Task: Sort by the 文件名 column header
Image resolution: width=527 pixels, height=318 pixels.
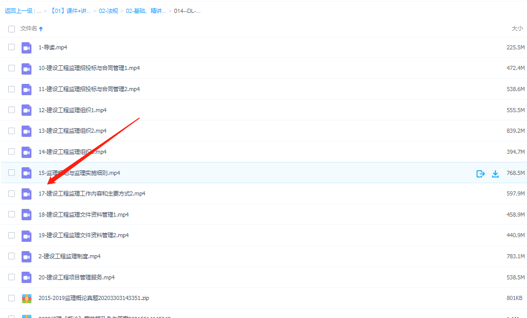Action: click(29, 29)
